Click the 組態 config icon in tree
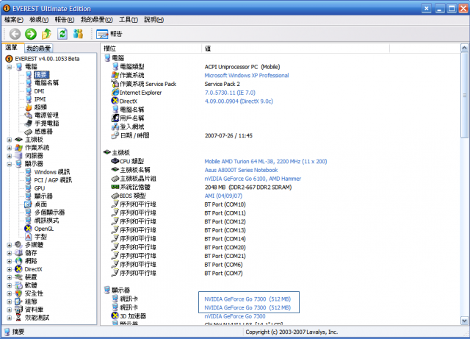Image resolution: width=470 pixels, height=339 pixels. coord(18,301)
